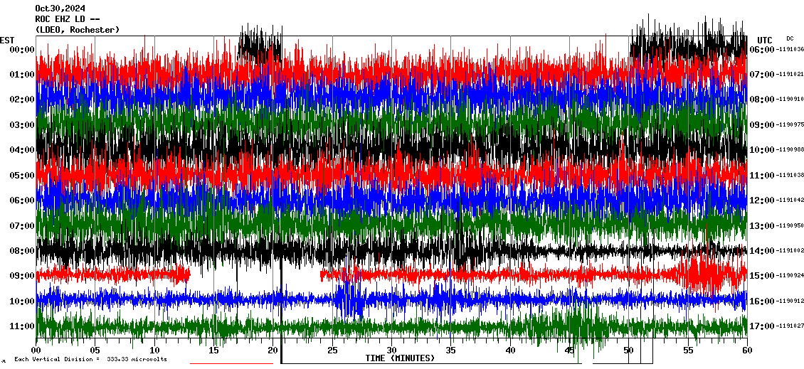The width and height of the screenshot is (804, 369).
Task: Click the EST timezone label
Action: tap(7, 40)
